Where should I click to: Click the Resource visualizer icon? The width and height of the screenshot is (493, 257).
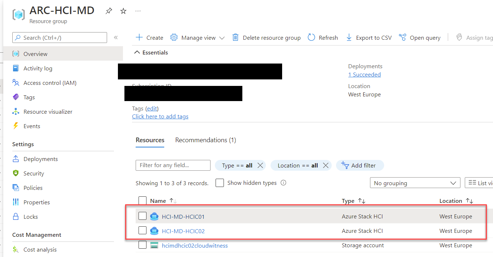click(16, 112)
